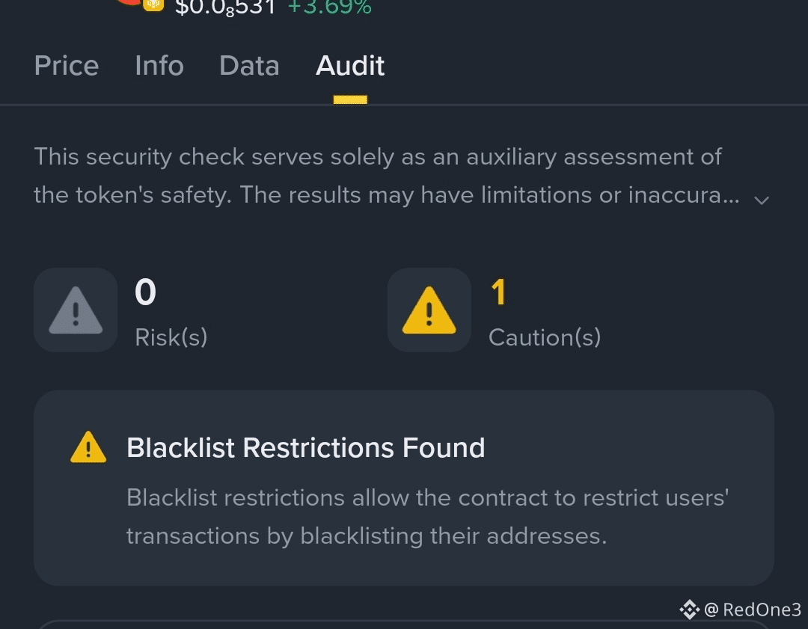Open the Info tab
The width and height of the screenshot is (808, 629).
tap(159, 66)
